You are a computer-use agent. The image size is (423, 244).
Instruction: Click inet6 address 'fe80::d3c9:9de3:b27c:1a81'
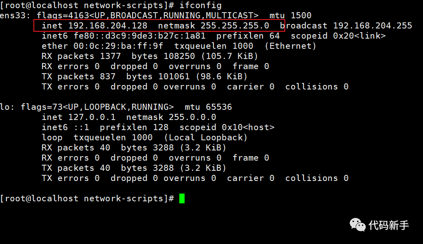139,36
